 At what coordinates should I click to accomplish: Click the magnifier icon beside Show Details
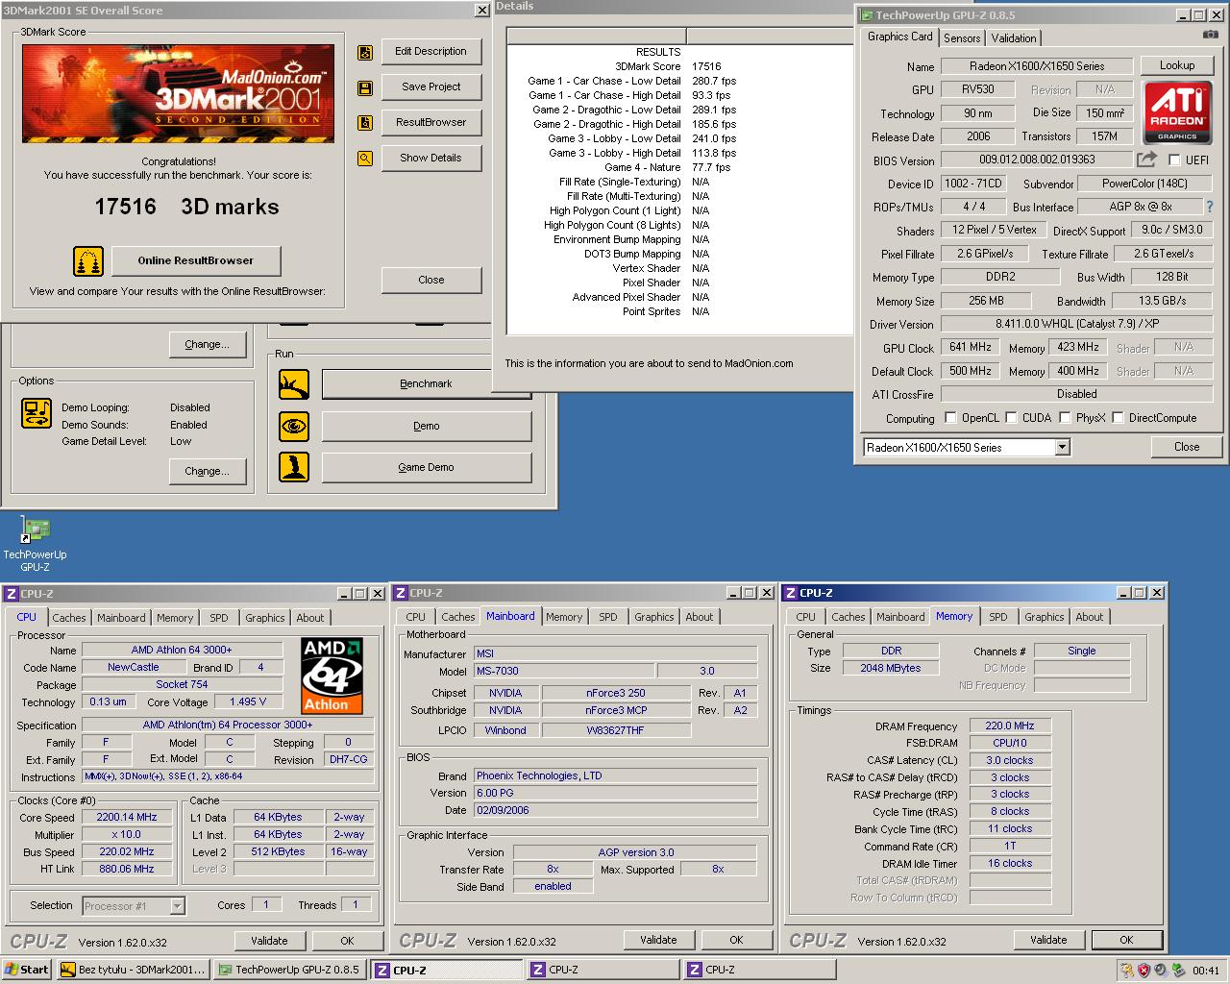365,158
